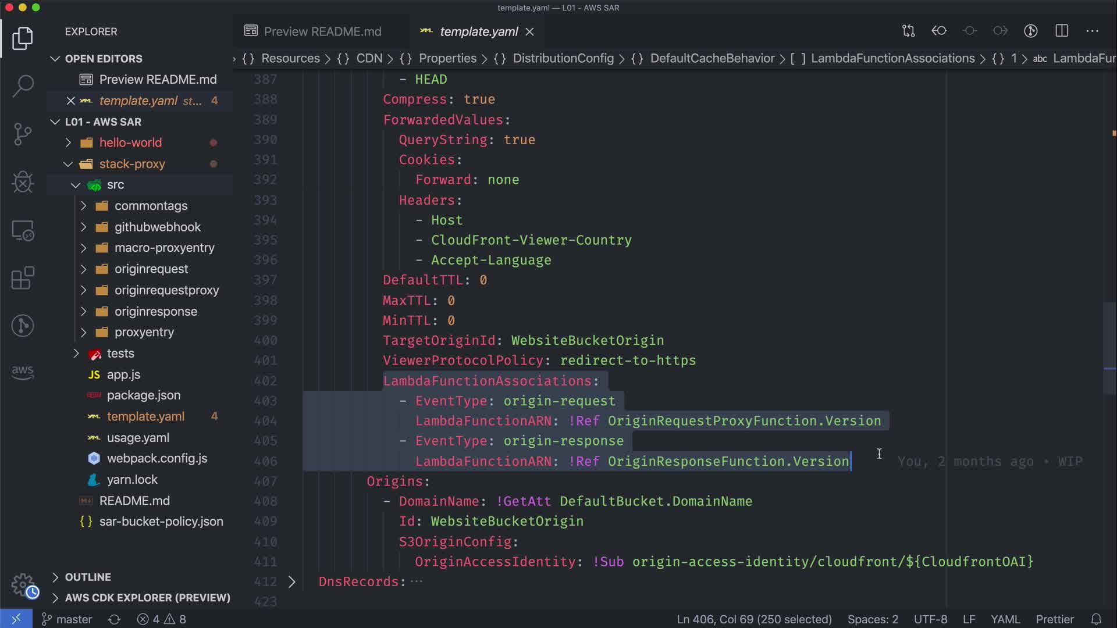Screen dimensions: 1117x628
Task: Click the notifications bell in the status bar
Action: click(1096, 619)
